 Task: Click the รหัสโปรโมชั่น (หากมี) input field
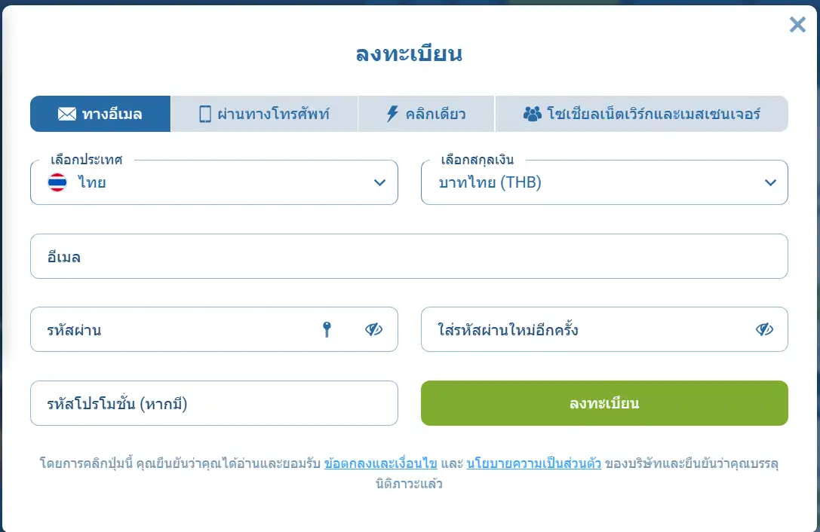pyautogui.click(x=213, y=403)
